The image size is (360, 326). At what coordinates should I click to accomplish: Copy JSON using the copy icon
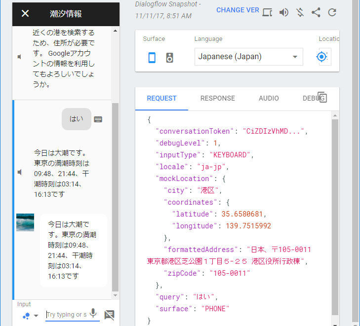[x=322, y=97]
